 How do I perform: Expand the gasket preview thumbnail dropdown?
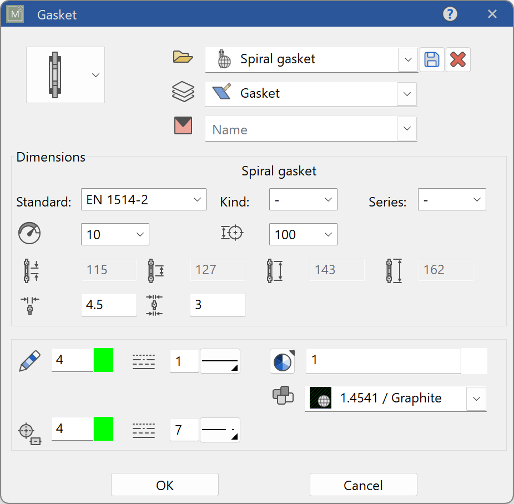coord(95,75)
